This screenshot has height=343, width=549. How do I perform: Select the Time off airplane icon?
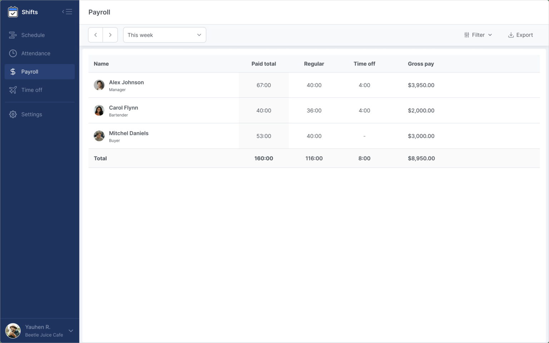13,90
